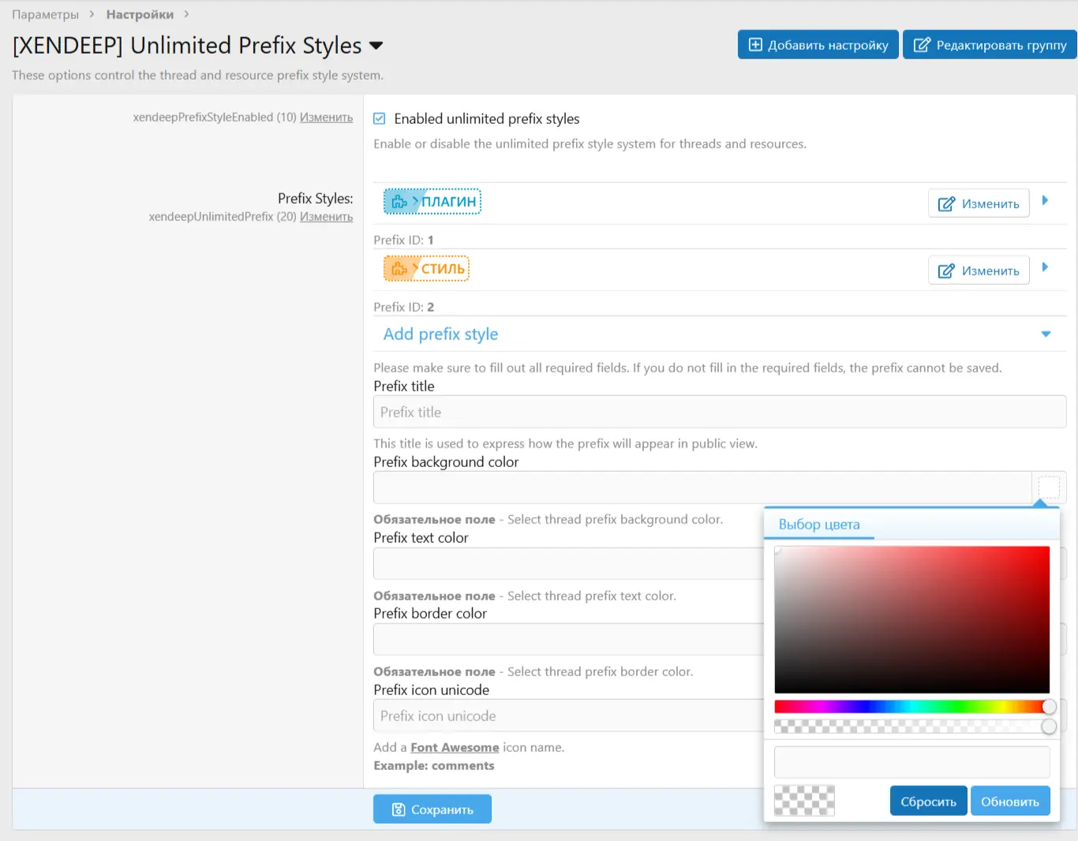The image size is (1078, 841).
Task: Click the plus icon on Добавить настройку
Action: click(755, 45)
